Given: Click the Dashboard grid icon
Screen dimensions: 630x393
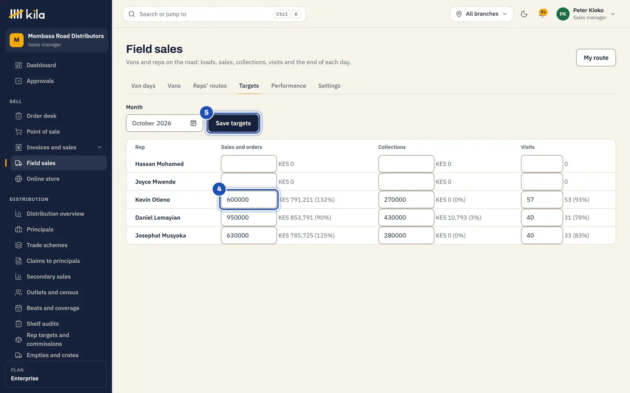Looking at the screenshot, I should click(18, 65).
